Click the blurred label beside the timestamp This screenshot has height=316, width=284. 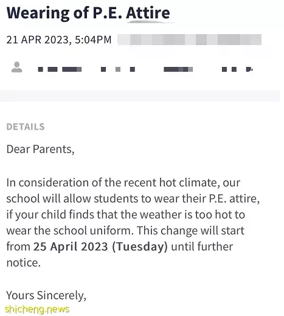click(190, 40)
